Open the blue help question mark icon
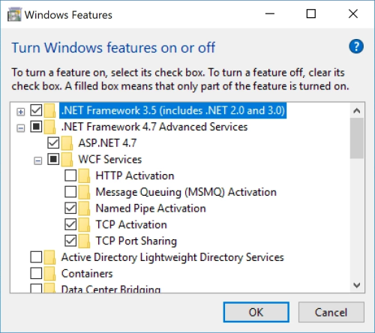375x333 pixels. 356,46
